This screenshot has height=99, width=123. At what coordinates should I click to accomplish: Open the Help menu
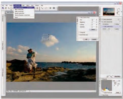(42, 5)
